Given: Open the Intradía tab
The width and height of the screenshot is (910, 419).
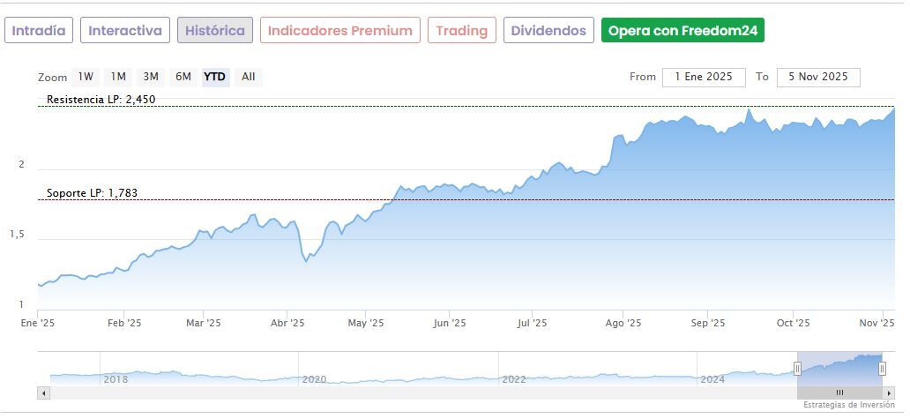Looking at the screenshot, I should [x=39, y=31].
